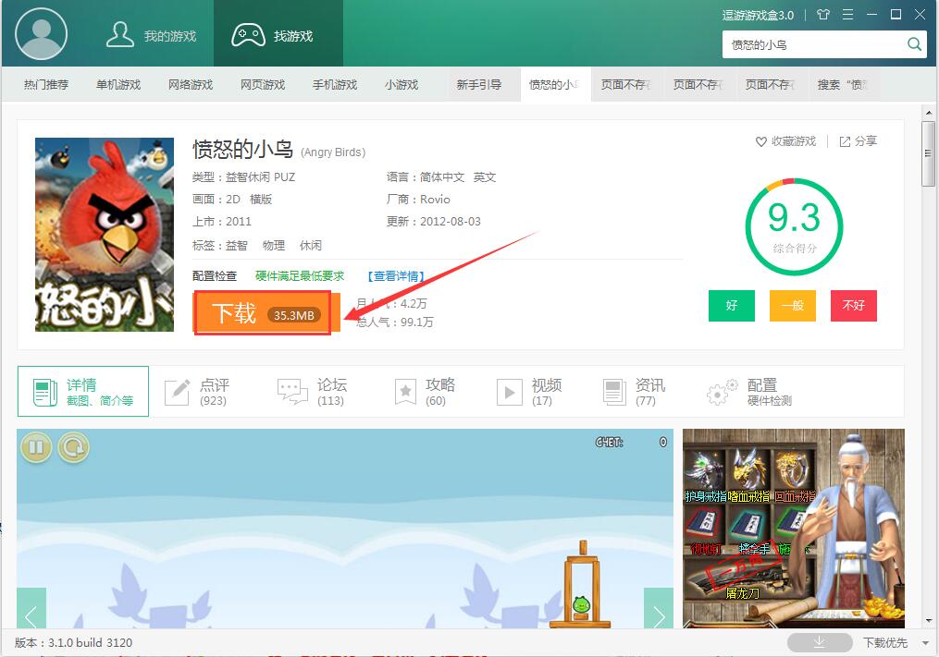Open the hamburger menu in titlebar
The height and width of the screenshot is (657, 939).
click(x=847, y=15)
